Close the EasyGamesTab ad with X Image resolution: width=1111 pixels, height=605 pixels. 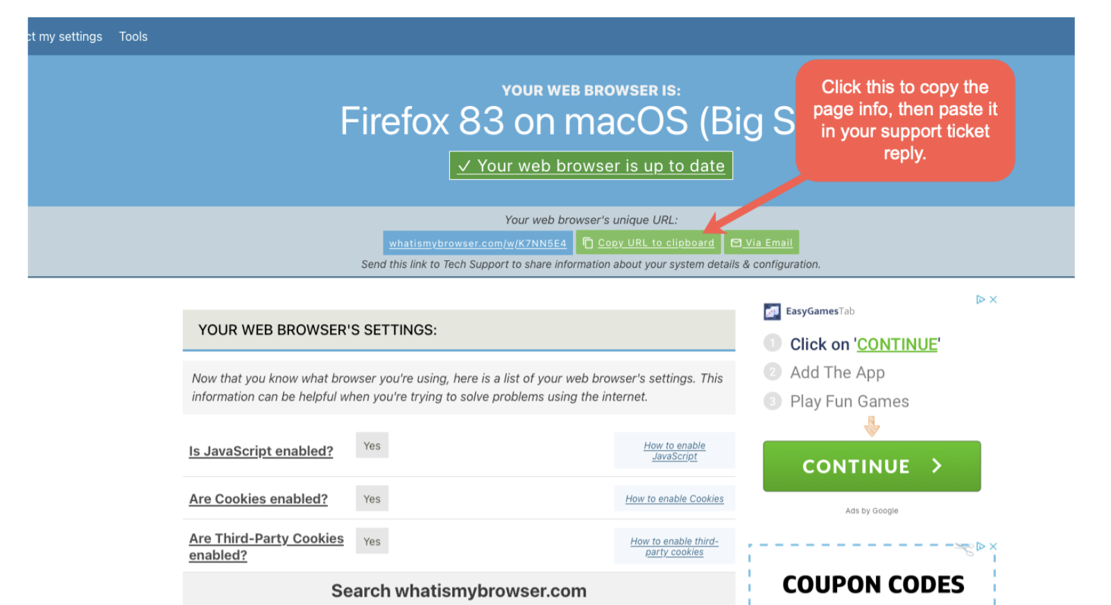[x=993, y=300]
